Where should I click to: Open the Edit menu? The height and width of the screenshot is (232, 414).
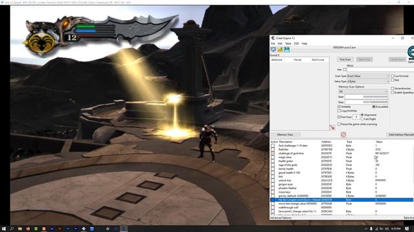(280, 43)
